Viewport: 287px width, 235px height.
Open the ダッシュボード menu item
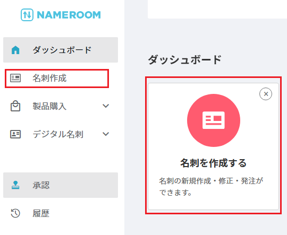click(x=61, y=50)
